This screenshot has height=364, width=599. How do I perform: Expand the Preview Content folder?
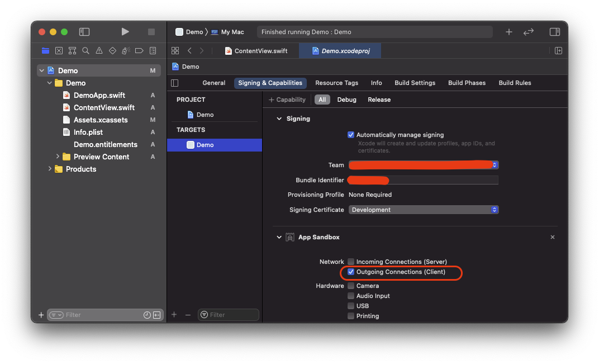(x=58, y=157)
